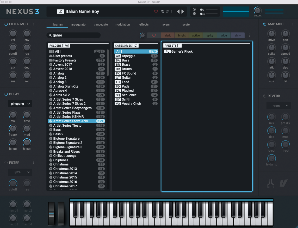This screenshot has height=228, width=298.
Task: Open the pingpong delay type dropdown
Action: pos(20,104)
